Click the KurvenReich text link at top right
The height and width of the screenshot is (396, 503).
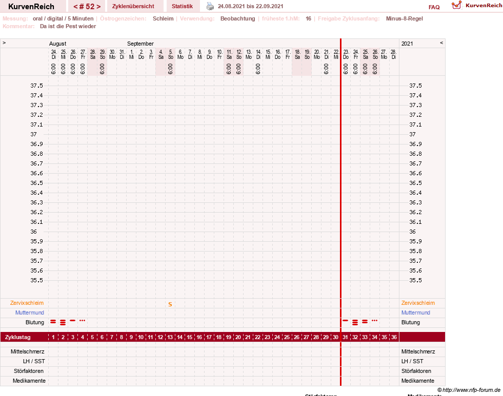(484, 6)
